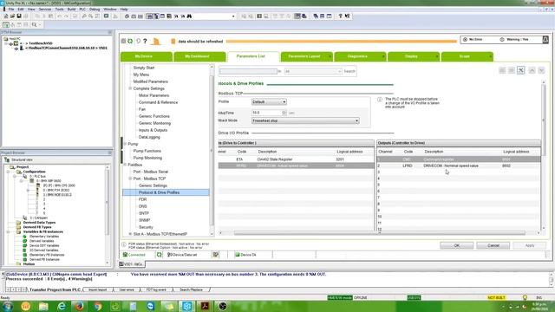The image size is (555, 312).
Task: Click the up arrow icon above parameters
Action: [532, 70]
